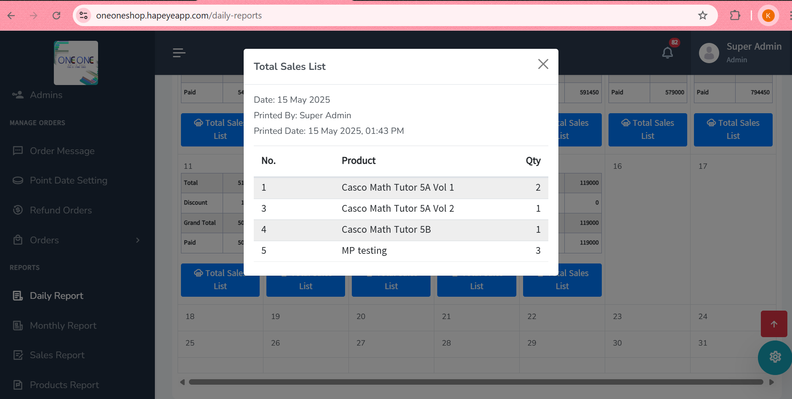Screen dimensions: 792x399
Task: Click the Paid value 579000
Action: pos(675,92)
